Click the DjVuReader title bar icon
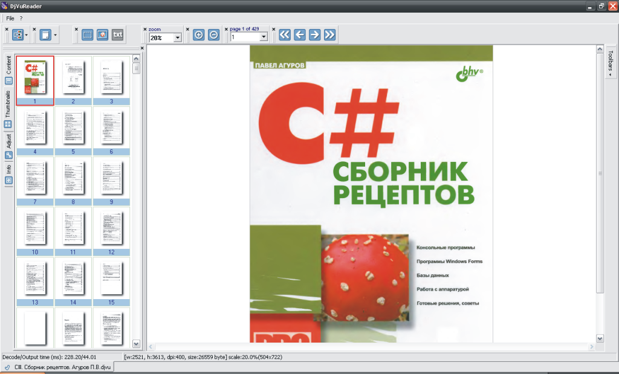This screenshot has height=374, width=619. (x=4, y=6)
